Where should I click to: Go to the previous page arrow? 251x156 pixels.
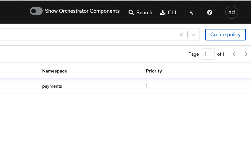click(234, 54)
